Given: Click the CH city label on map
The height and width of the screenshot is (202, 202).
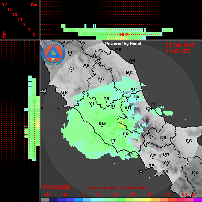Looking at the screenshot, I should coord(149,108).
